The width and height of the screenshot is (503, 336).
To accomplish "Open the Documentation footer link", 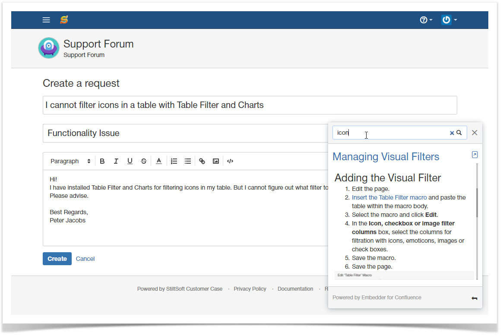I will (x=295, y=289).
